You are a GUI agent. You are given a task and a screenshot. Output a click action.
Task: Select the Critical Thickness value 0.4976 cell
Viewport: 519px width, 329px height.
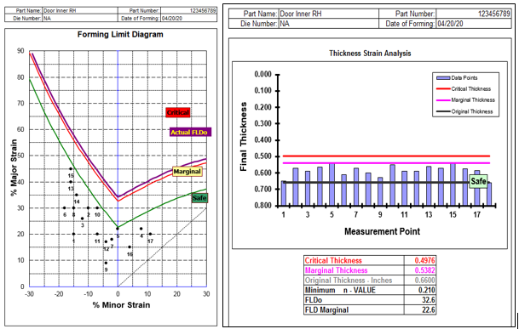(419, 261)
